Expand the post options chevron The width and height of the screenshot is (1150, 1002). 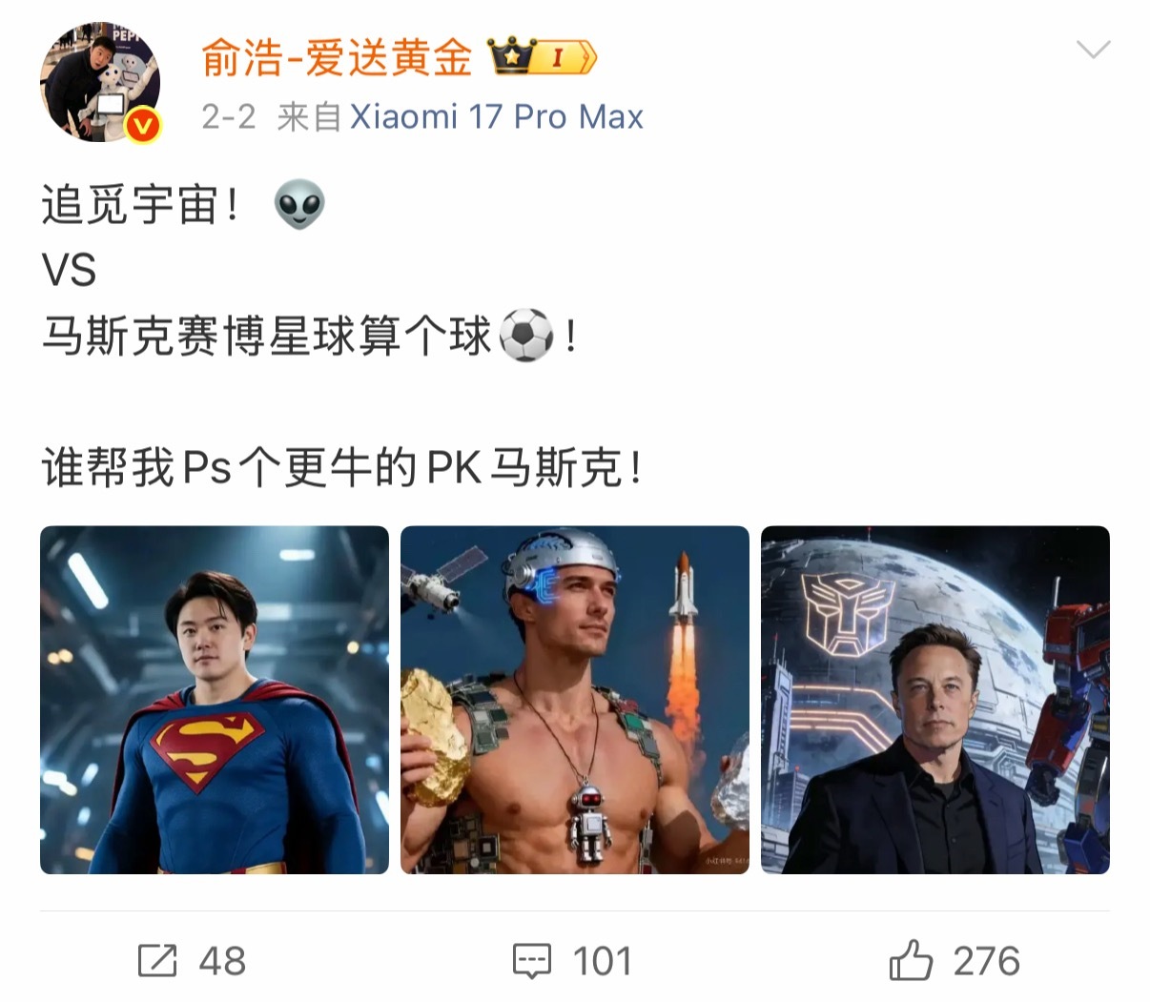(x=1093, y=50)
